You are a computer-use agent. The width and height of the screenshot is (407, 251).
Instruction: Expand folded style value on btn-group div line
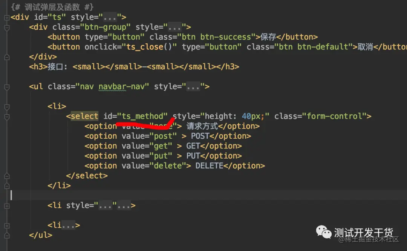pos(175,27)
